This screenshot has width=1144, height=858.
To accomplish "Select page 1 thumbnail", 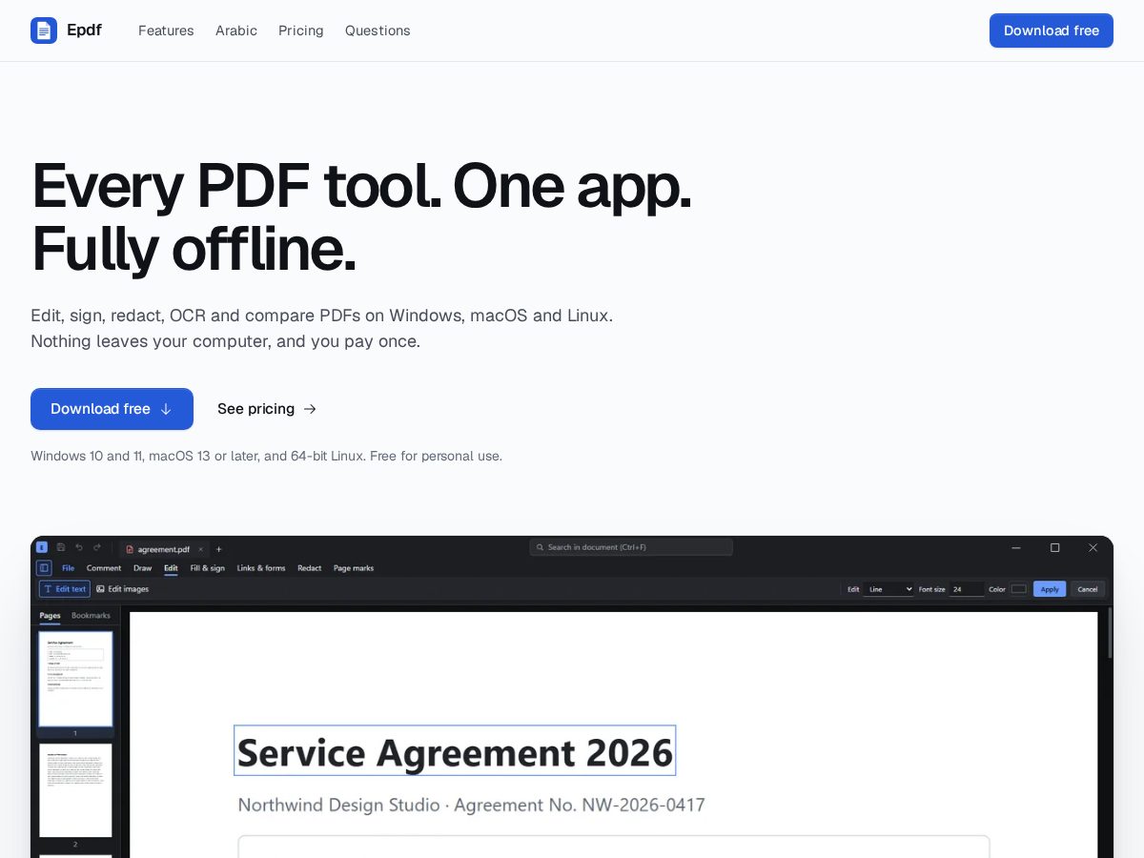I will tap(75, 679).
